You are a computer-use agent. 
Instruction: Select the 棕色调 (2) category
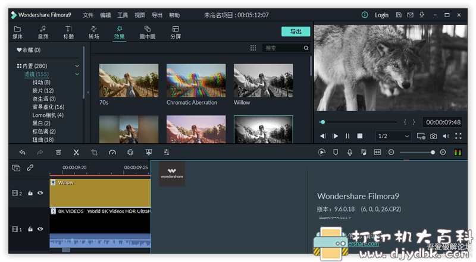tap(44, 132)
